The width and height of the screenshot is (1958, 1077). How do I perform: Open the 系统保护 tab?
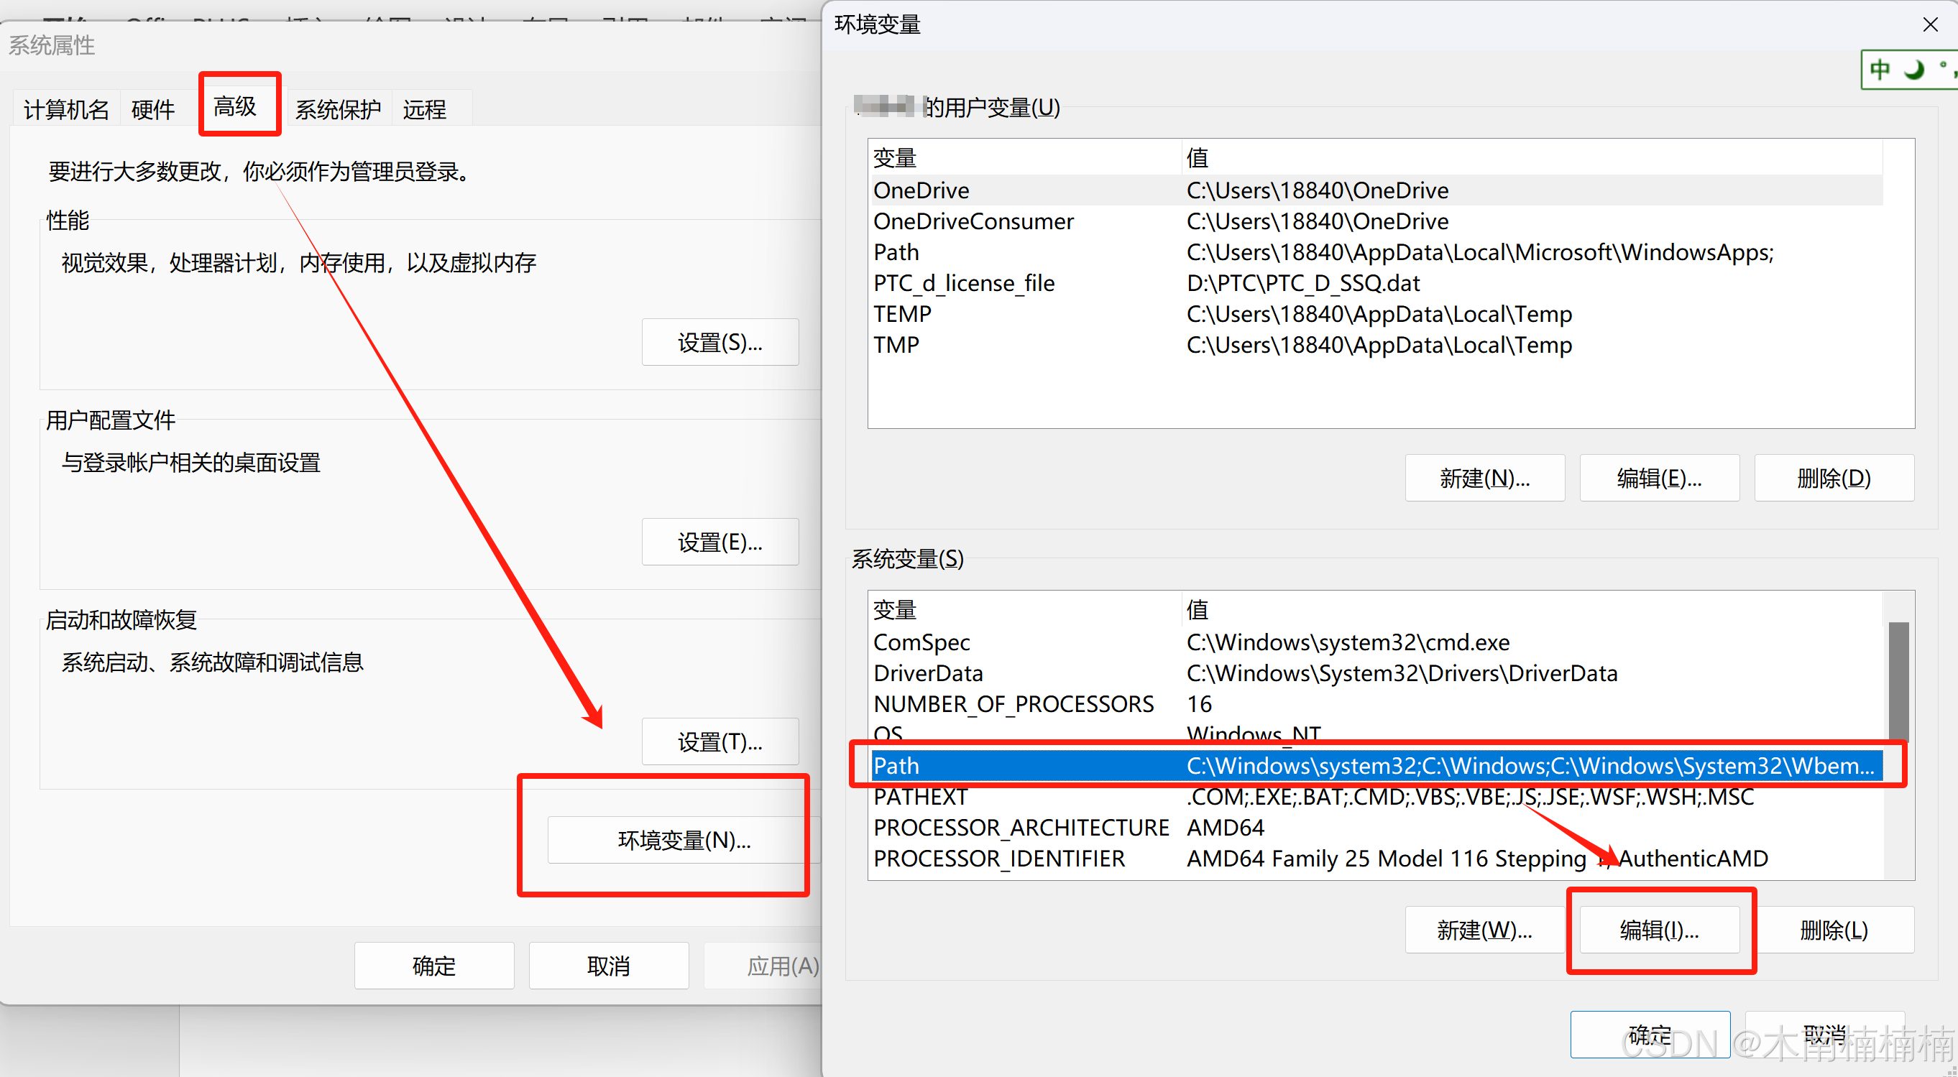338,108
